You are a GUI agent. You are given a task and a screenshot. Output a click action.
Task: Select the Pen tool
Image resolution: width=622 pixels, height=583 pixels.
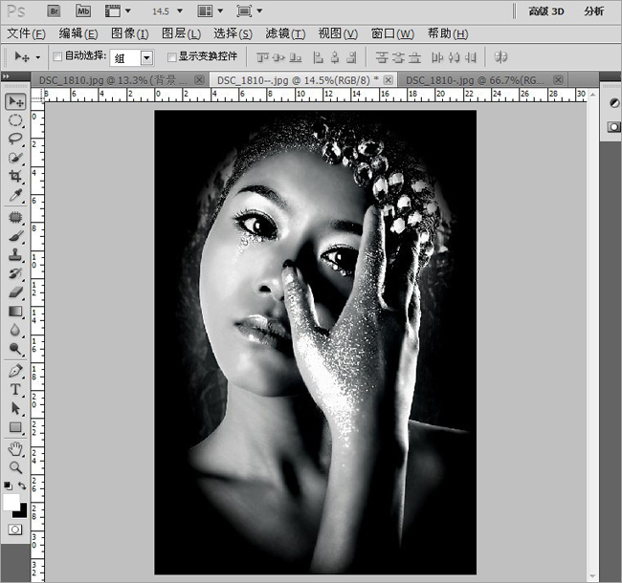coord(15,371)
